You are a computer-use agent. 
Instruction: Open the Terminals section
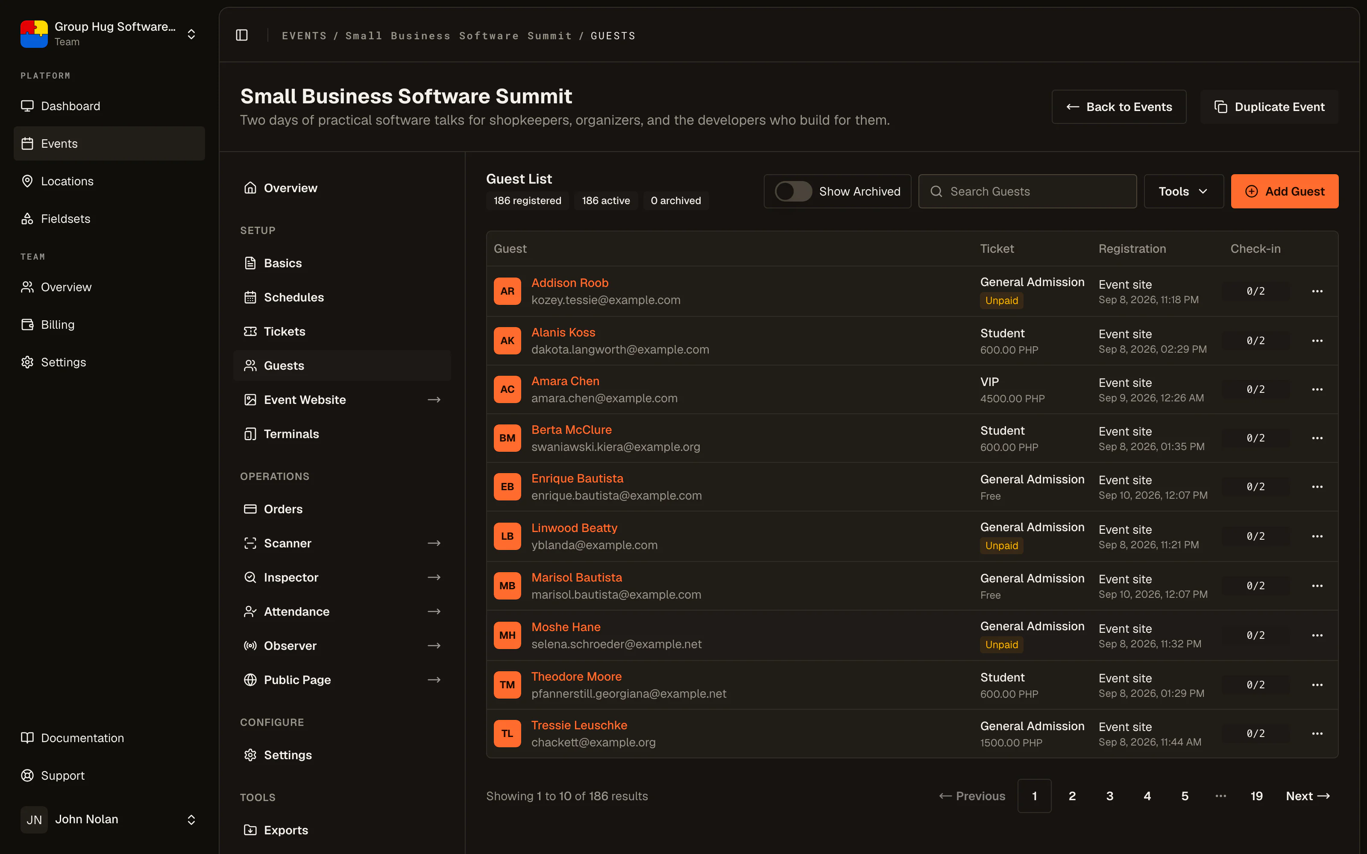(342, 434)
